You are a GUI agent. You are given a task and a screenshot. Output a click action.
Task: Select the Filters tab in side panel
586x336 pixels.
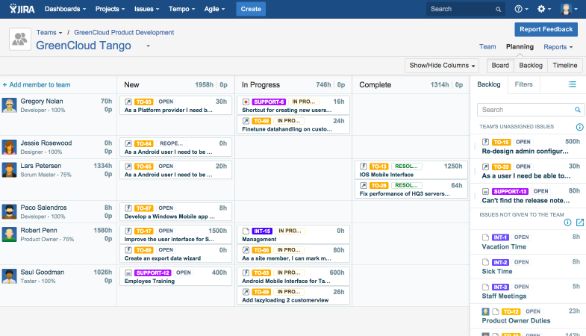click(x=523, y=84)
